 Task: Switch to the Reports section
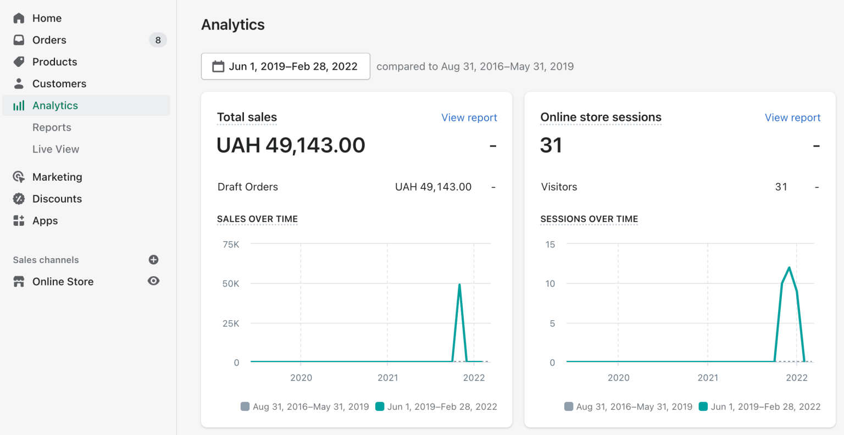tap(52, 127)
